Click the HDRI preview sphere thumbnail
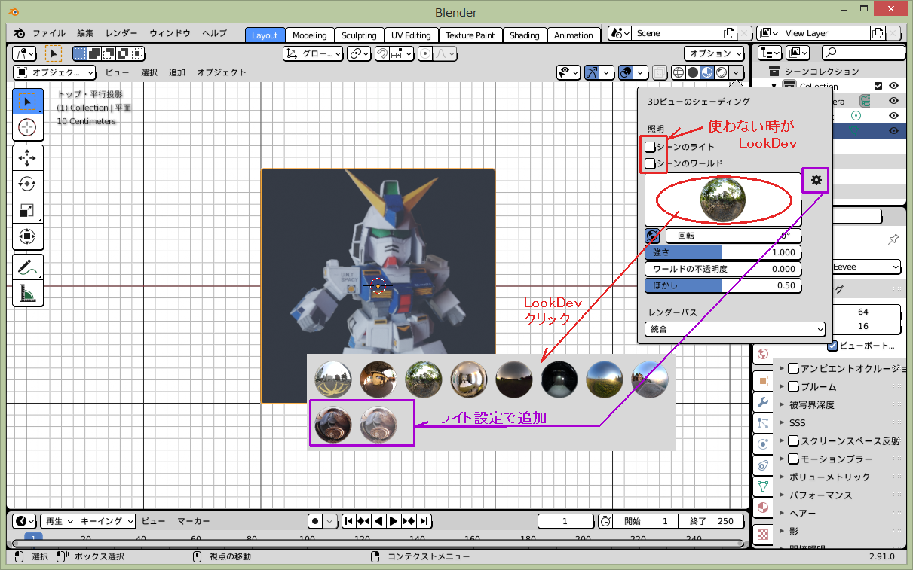Viewport: 913px width, 570px height. 723,200
